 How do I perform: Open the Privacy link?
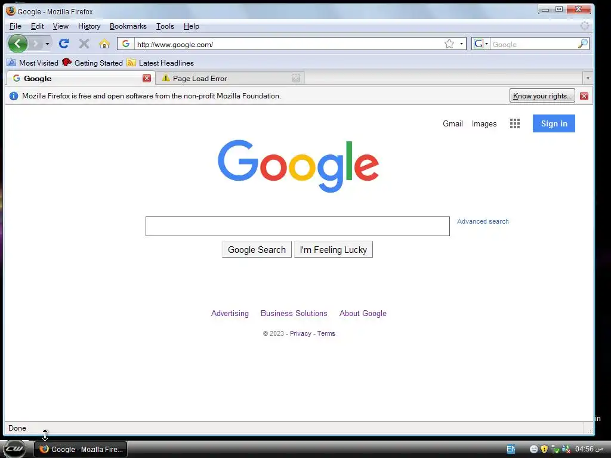tap(301, 333)
